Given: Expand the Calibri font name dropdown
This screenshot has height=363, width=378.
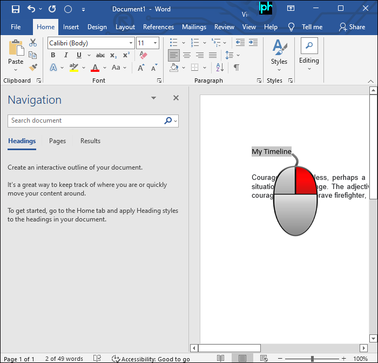Looking at the screenshot, I should point(131,43).
